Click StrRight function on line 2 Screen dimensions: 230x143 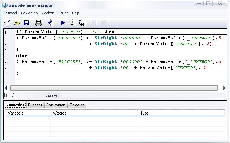pos(106,38)
